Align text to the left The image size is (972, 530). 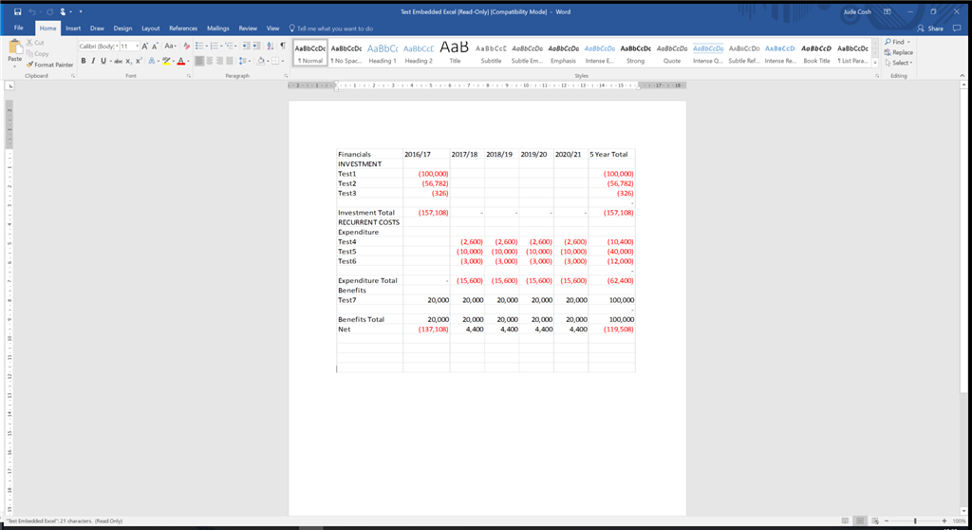pos(199,61)
